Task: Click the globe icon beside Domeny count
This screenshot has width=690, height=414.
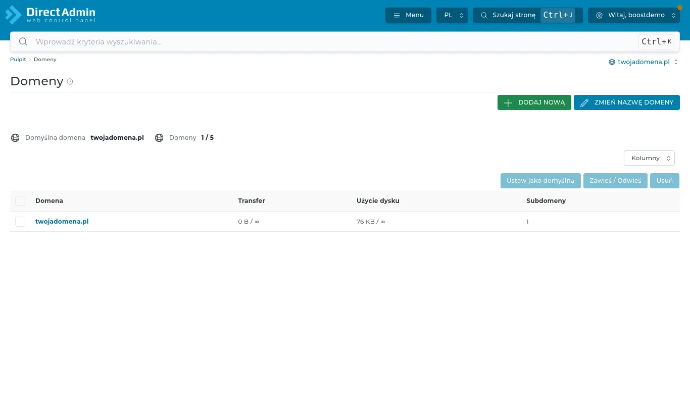Action: coord(159,138)
